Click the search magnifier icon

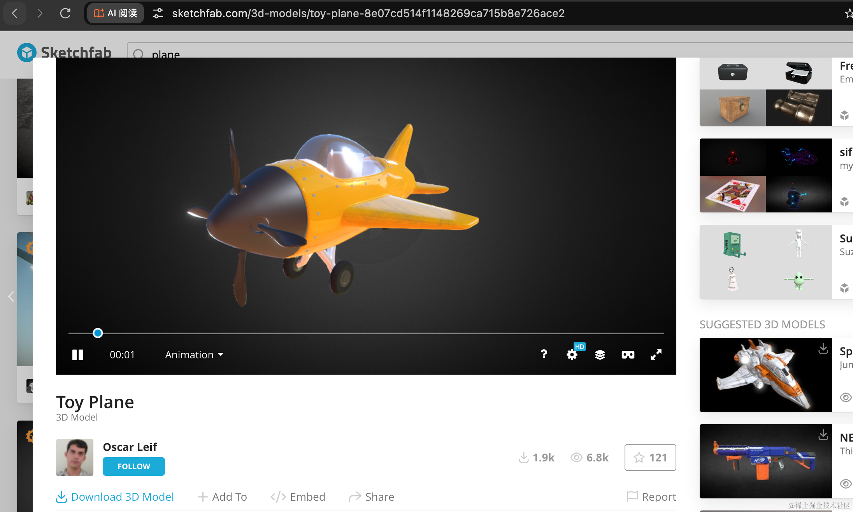(138, 54)
